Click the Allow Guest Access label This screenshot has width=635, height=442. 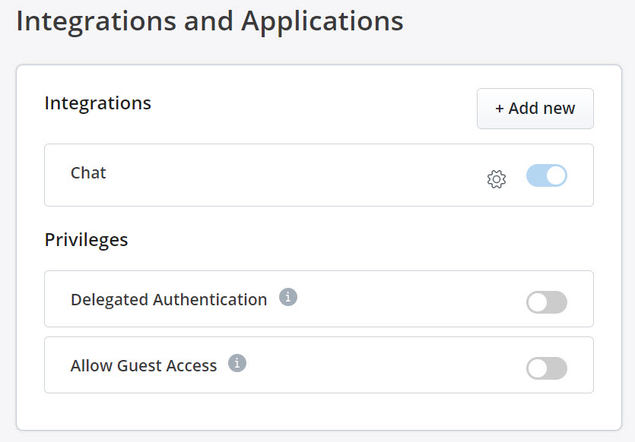(141, 365)
